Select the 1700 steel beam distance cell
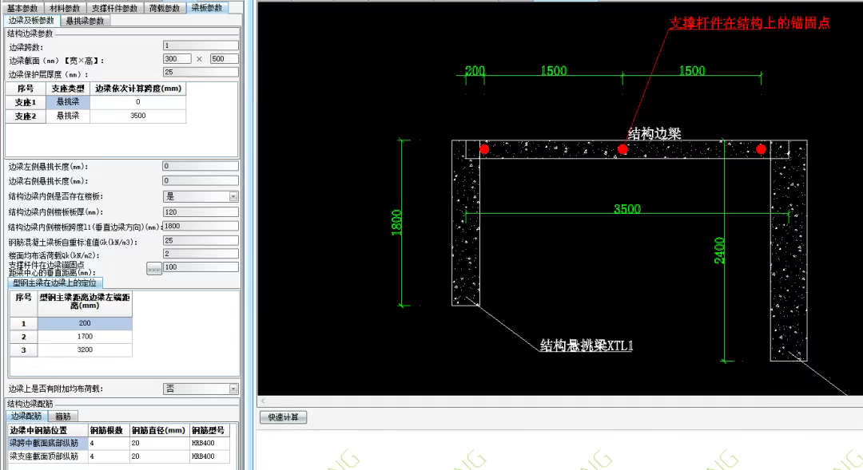 (85, 337)
